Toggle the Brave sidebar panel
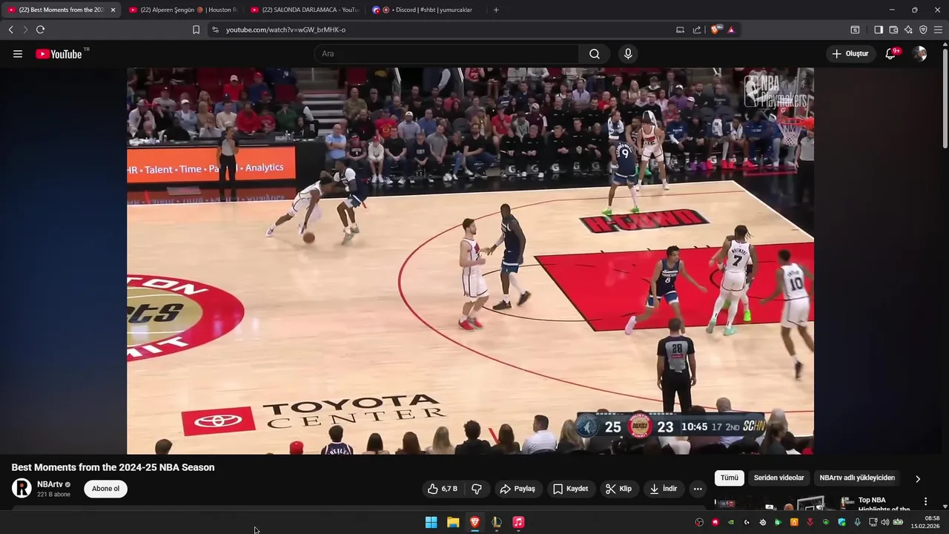The width and height of the screenshot is (949, 534). pyautogui.click(x=879, y=30)
